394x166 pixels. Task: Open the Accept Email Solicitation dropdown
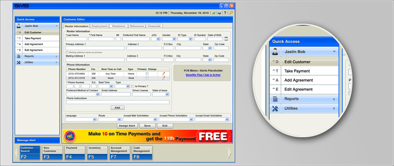click(x=212, y=120)
